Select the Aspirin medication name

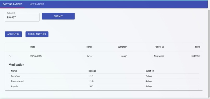(15, 86)
